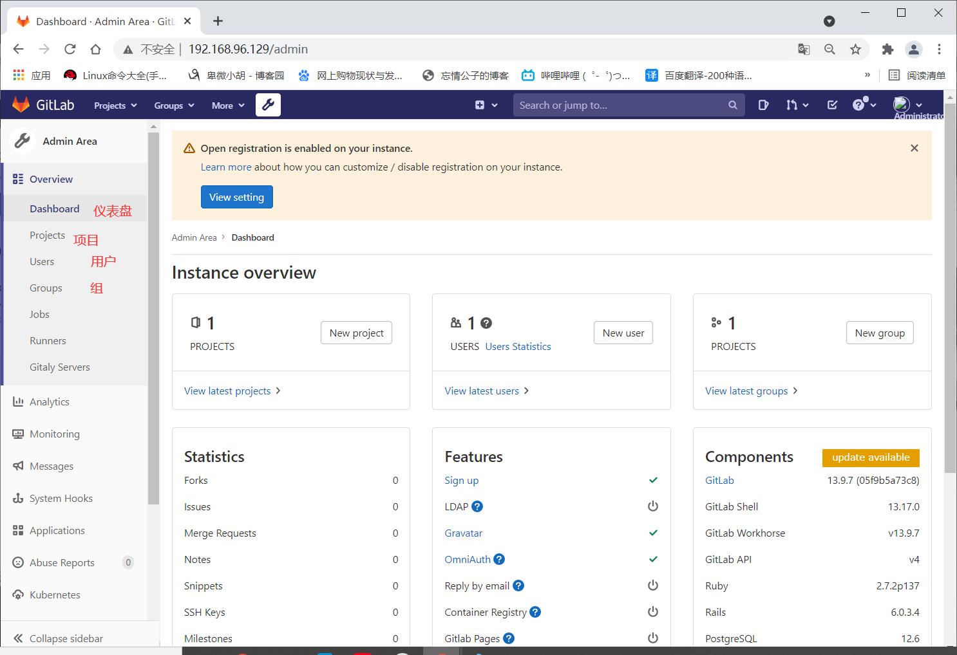Click the Search or jump to field

[x=629, y=105]
